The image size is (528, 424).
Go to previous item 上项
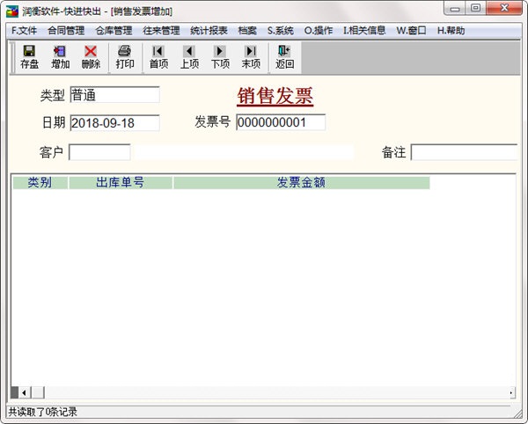(x=189, y=57)
